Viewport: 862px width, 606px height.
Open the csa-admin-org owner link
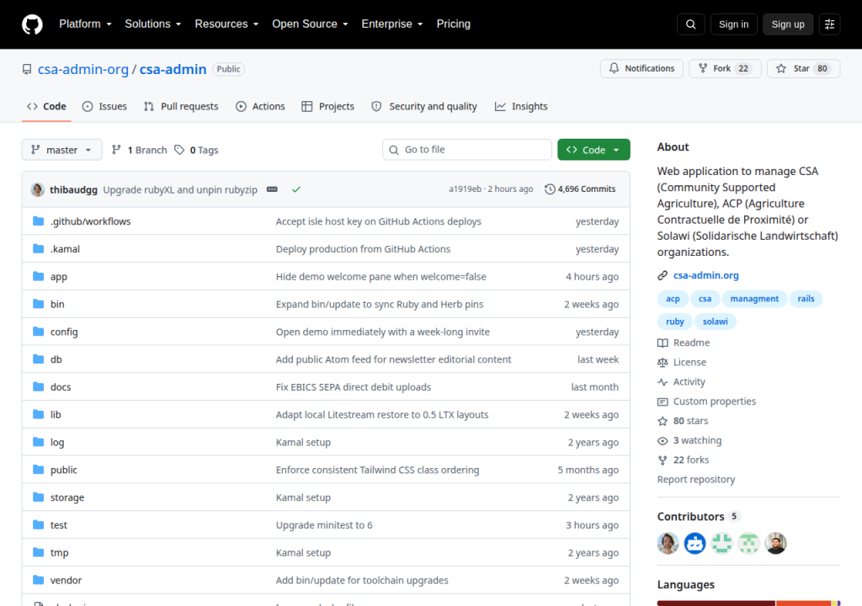(x=83, y=69)
